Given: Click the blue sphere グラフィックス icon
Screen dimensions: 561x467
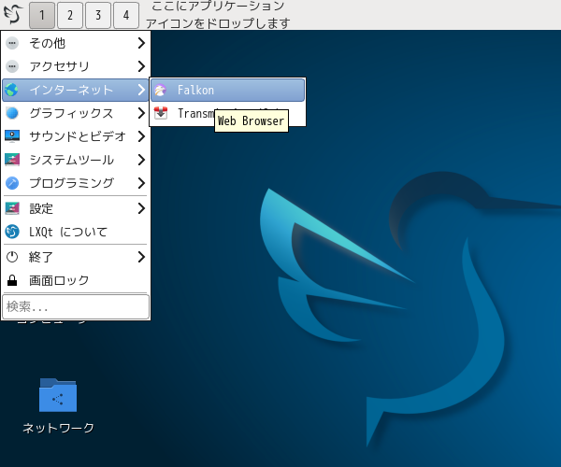Looking at the screenshot, I should [12, 113].
